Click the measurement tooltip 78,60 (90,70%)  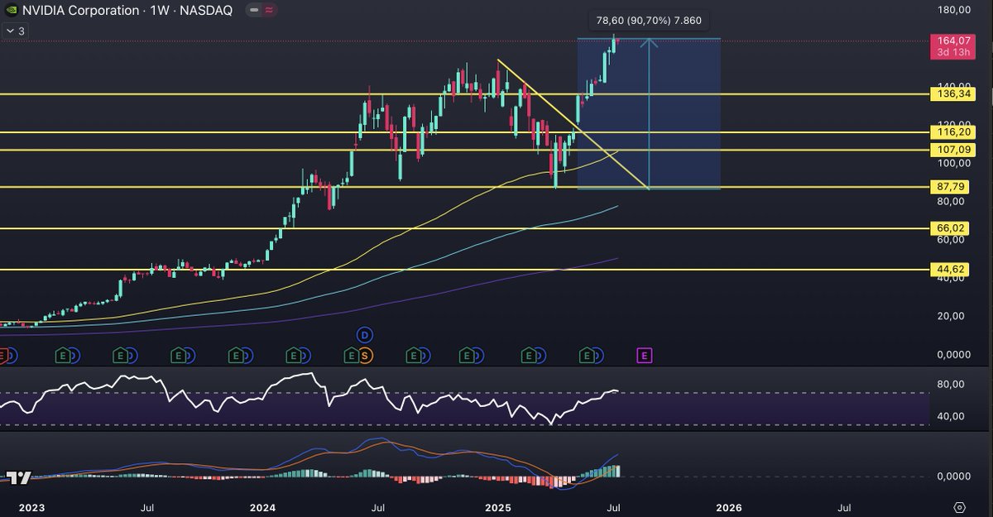648,21
